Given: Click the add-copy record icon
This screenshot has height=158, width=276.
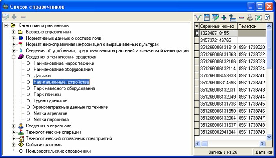Looking at the screenshot, I should click(x=233, y=17).
